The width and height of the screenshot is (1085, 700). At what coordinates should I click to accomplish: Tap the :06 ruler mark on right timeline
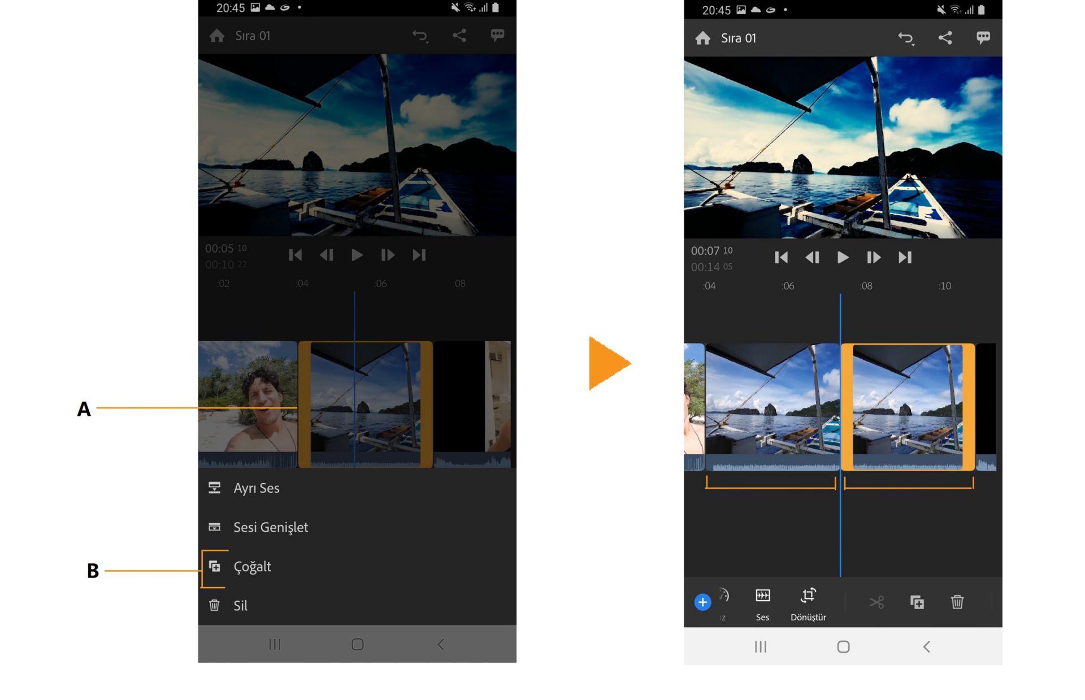pos(788,286)
